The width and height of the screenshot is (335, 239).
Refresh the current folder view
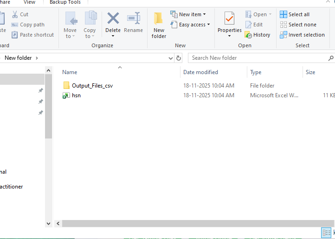coord(179,58)
